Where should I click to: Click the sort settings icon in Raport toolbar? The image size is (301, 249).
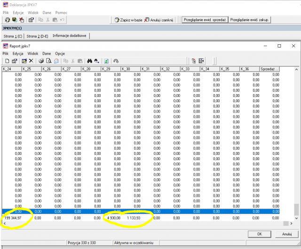pos(194,61)
